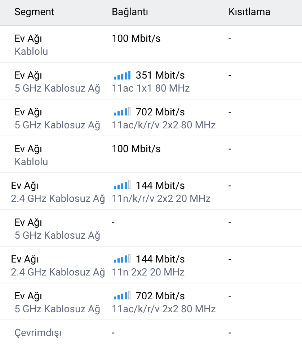
Task: Click the 11ac 1x1 80 MHz label
Action: [x=151, y=88]
